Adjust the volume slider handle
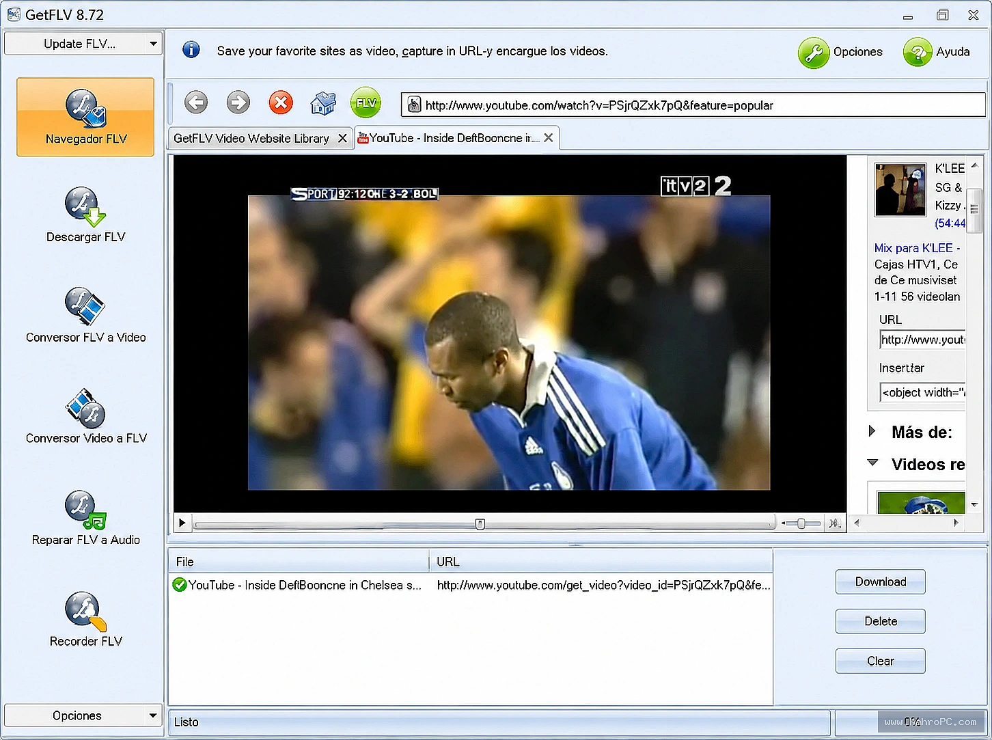This screenshot has width=992, height=740. pyautogui.click(x=801, y=523)
